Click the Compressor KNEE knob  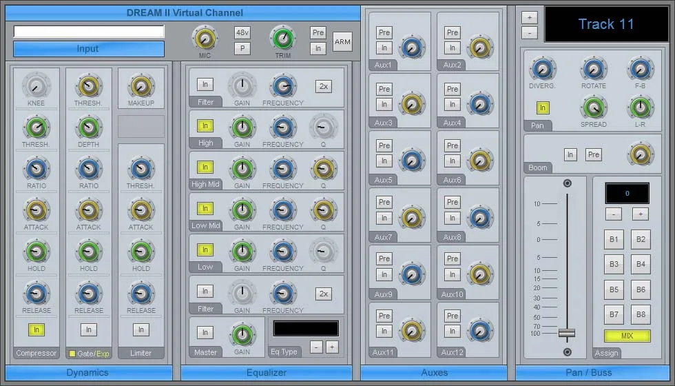[36, 85]
